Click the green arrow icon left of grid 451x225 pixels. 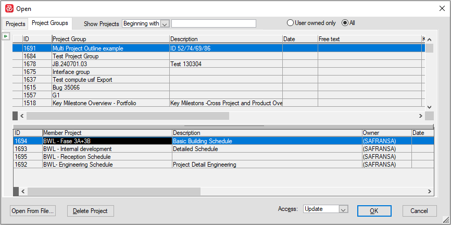[6, 36]
